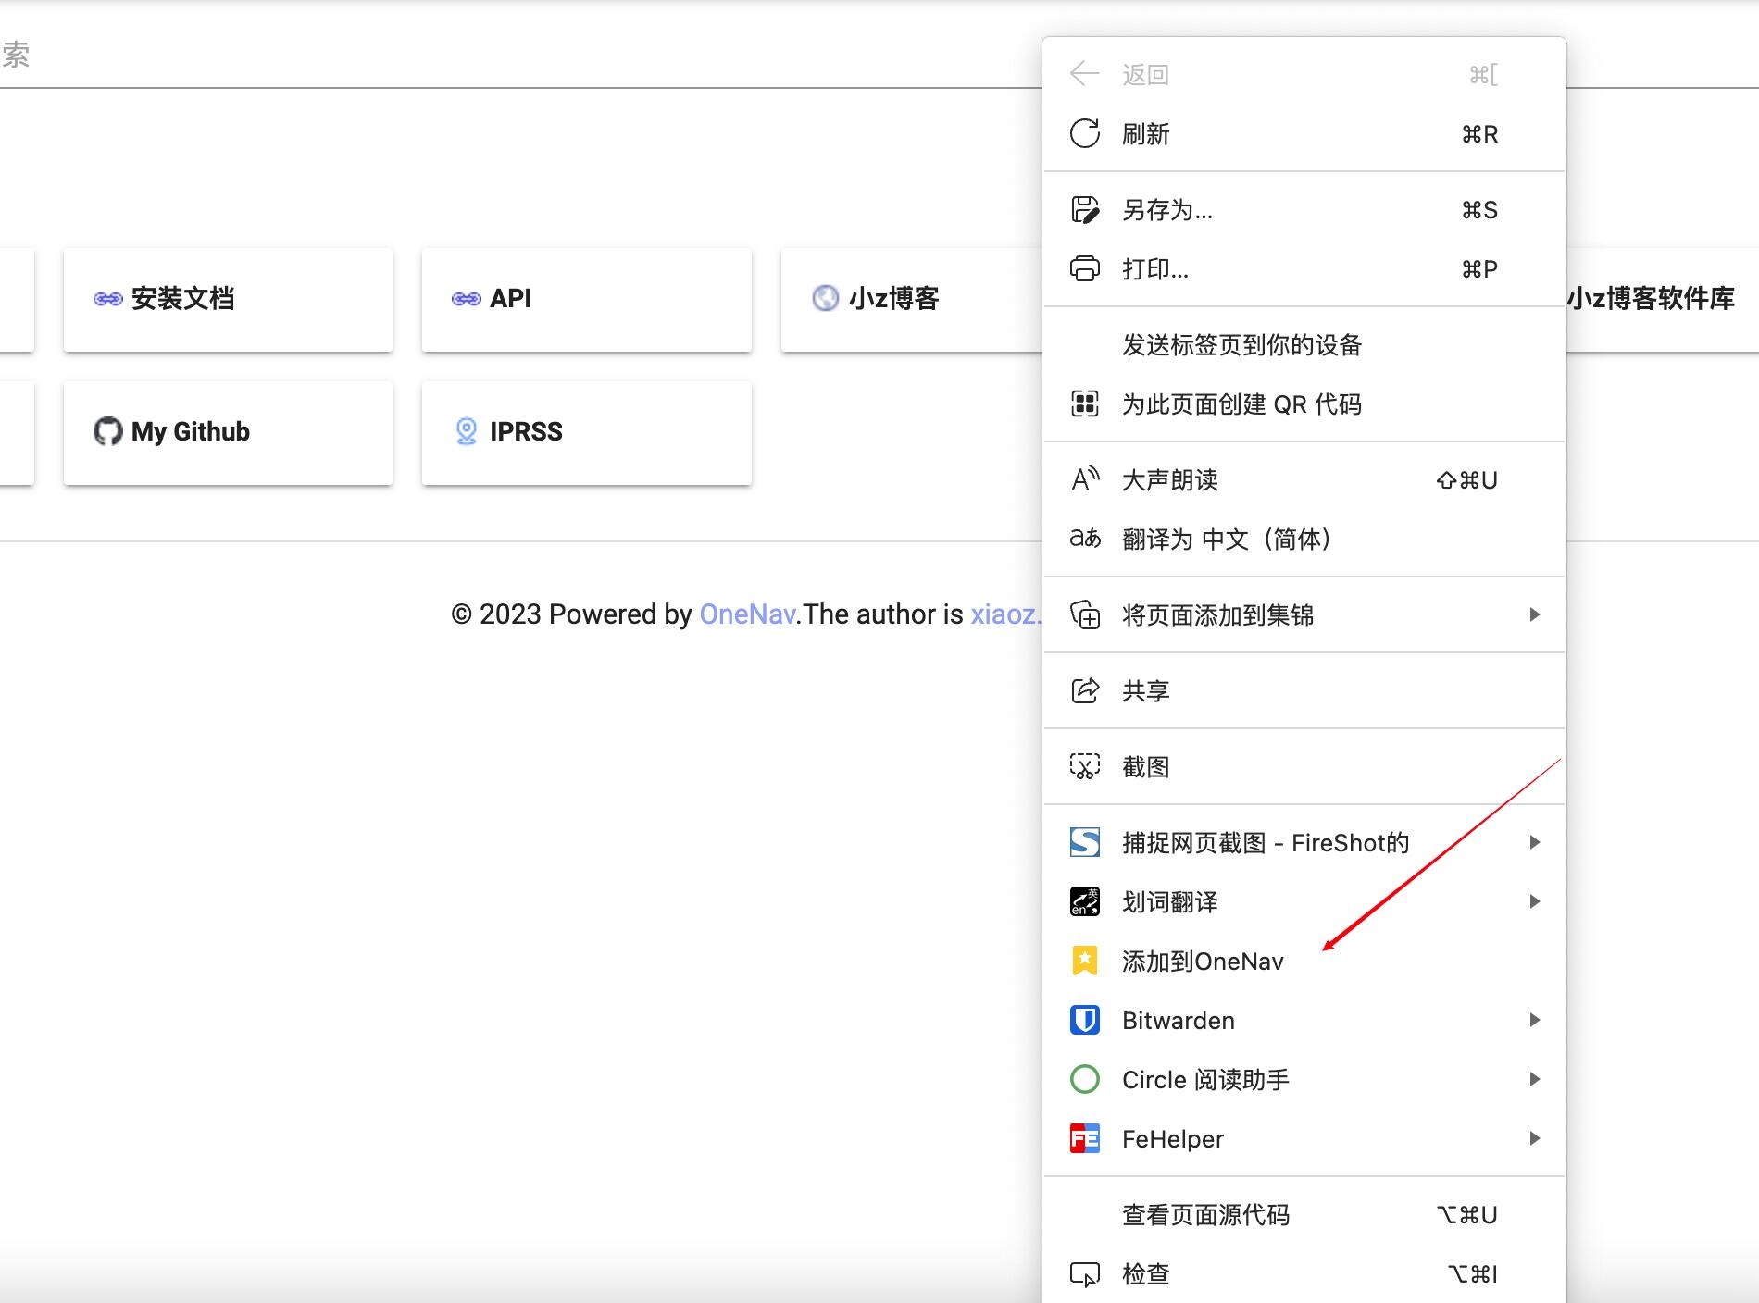
Task: Expand the Circle 阅读助手 submenu arrow
Action: coord(1534,1079)
